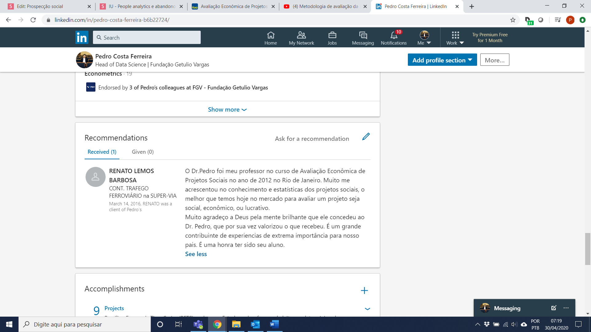Open the Work apps dropdown
The height and width of the screenshot is (332, 591).
(455, 38)
